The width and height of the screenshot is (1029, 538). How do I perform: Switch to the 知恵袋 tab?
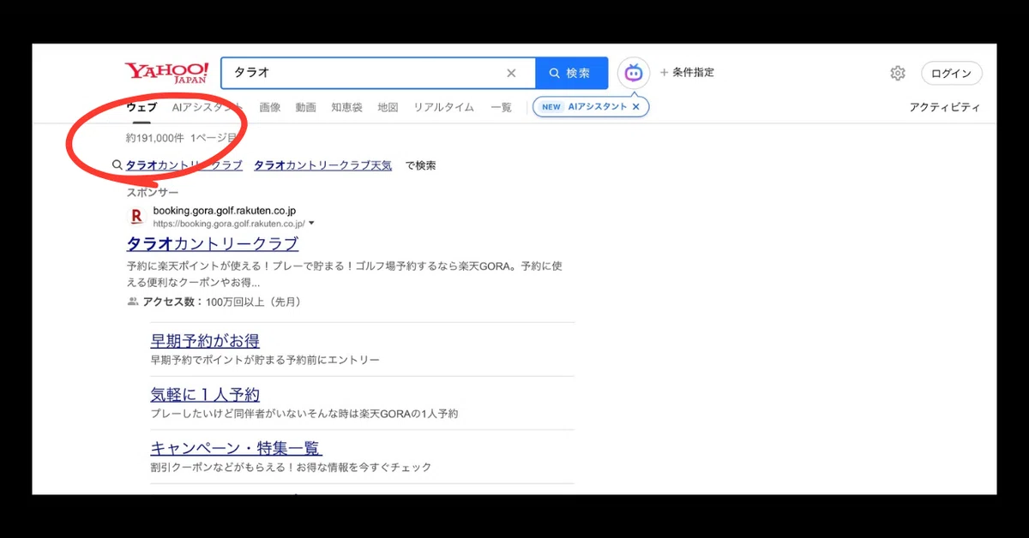pos(346,107)
